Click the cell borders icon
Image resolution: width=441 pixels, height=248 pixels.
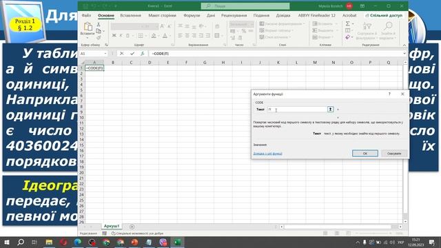141,35
